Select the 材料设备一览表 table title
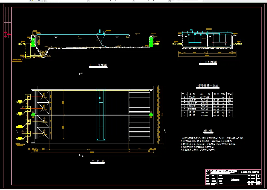The height and width of the screenshot is (190, 267). click(x=207, y=85)
